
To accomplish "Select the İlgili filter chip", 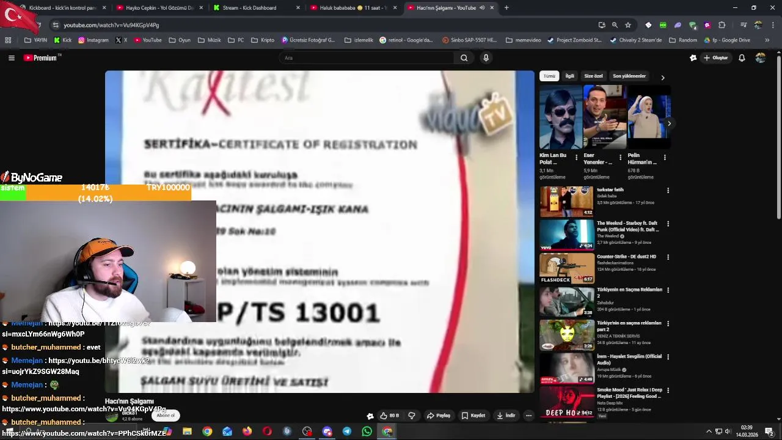I will click(x=569, y=76).
